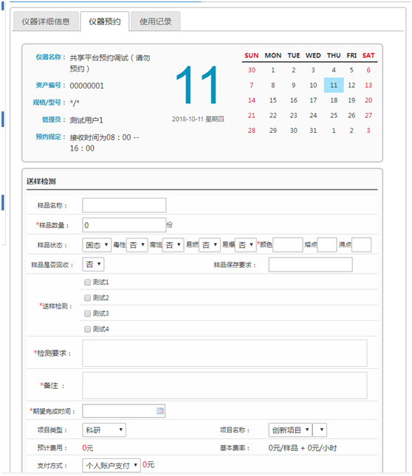This screenshot has height=476, width=412.
Task: Click the 样品名称 input field
Action: 124,205
